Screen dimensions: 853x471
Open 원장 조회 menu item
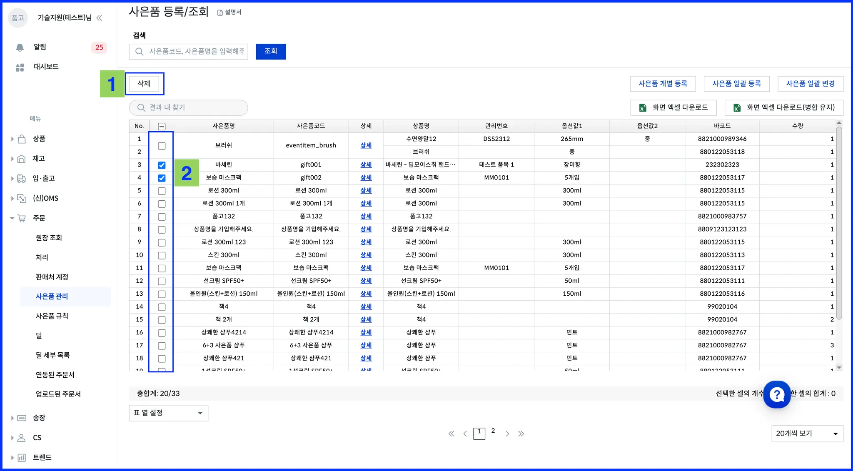(49, 238)
